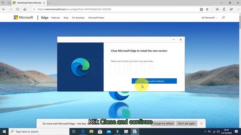The width and height of the screenshot is (241, 135).
Task: Open a new tab with plus
Action: pos(50,3)
